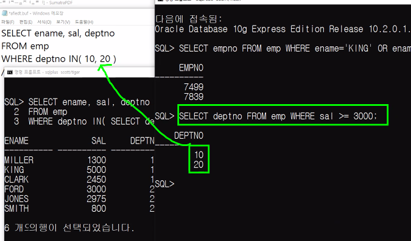Open the 편집(E) menu in Notepad
Screen dimensions: 411x241
[26, 22]
